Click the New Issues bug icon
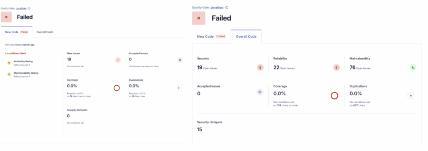Image resolution: width=428 pixels, height=151 pixels. pyautogui.click(x=118, y=60)
